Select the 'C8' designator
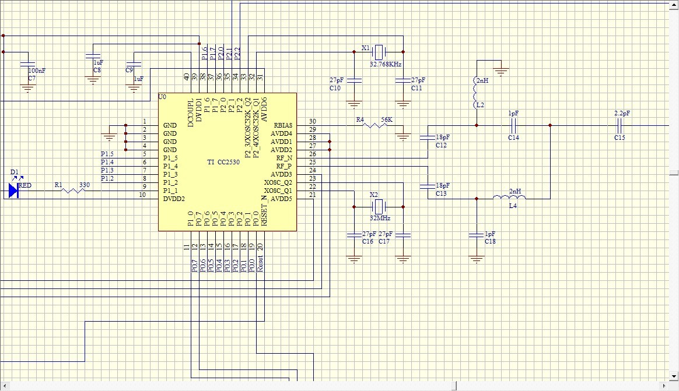This screenshot has width=679, height=391. pos(97,70)
